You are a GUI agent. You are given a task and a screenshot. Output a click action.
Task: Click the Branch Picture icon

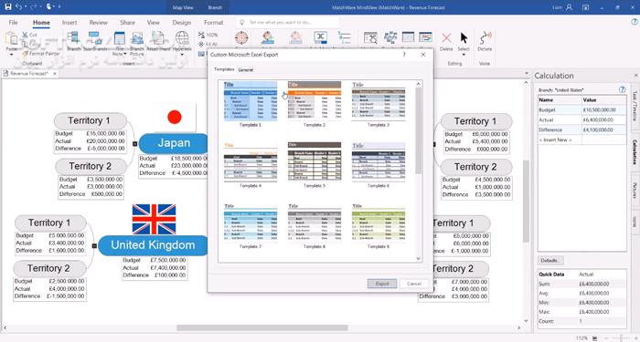click(x=137, y=38)
